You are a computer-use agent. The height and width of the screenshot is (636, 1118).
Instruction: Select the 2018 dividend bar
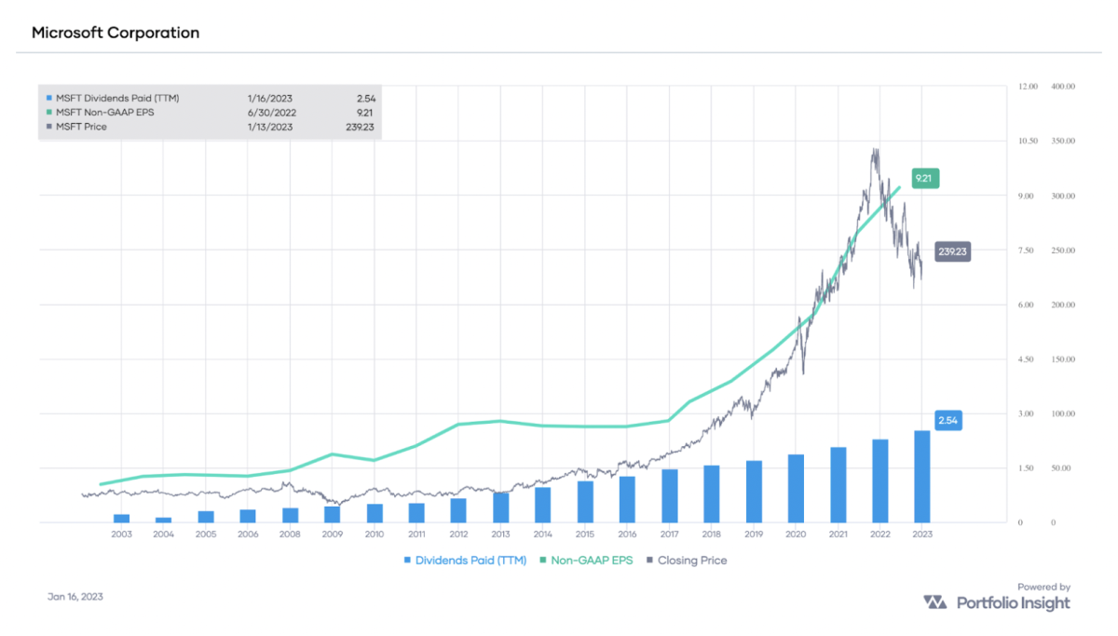coord(711,494)
